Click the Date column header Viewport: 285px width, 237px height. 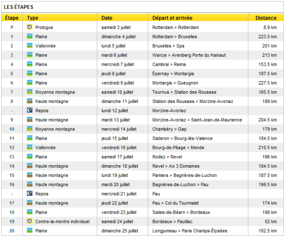(107, 18)
